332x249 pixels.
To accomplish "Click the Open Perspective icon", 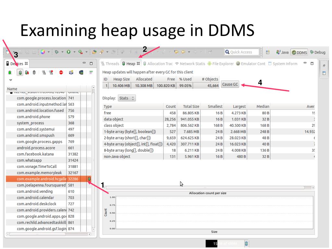I will pyautogui.click(x=268, y=52).
